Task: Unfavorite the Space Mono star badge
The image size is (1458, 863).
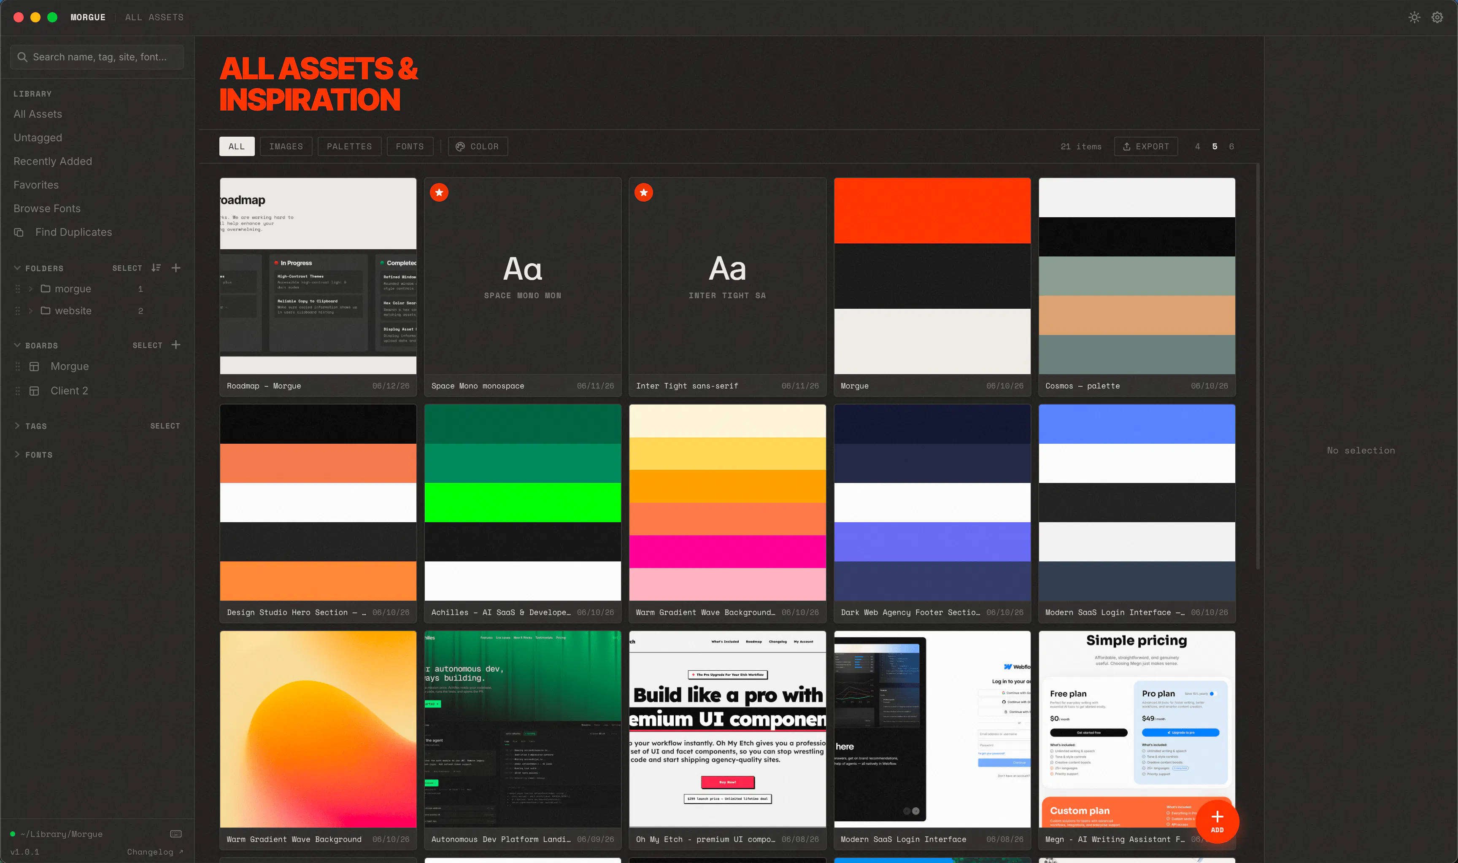Action: pos(439,192)
